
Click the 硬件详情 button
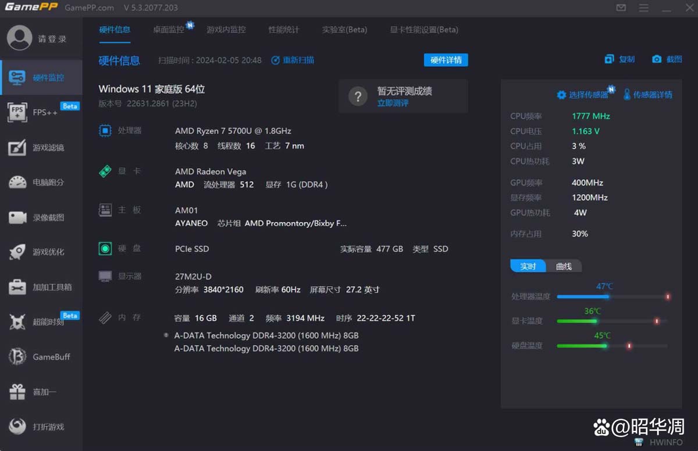[x=446, y=60]
